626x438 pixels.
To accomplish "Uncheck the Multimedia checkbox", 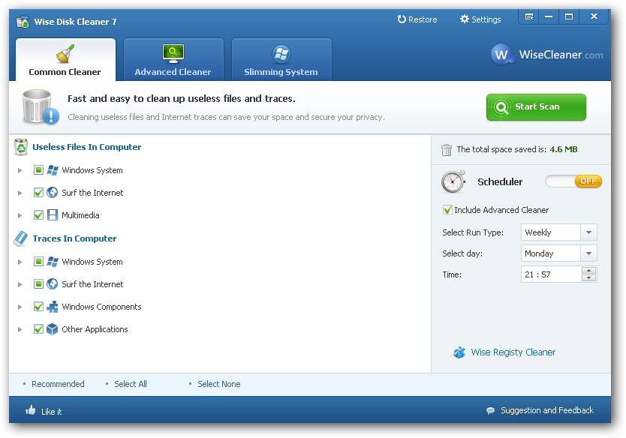I will [x=38, y=215].
